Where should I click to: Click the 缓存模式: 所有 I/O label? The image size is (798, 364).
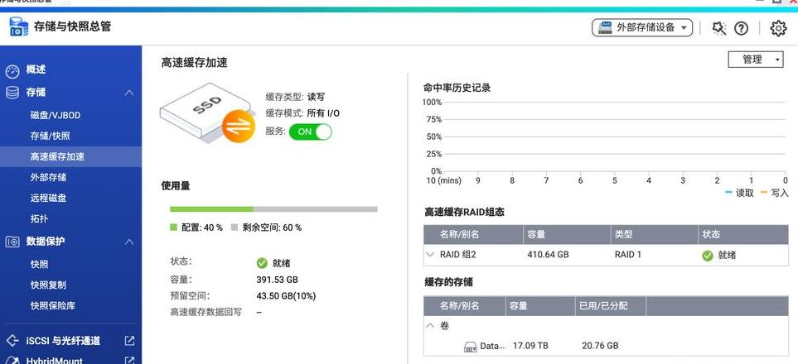pyautogui.click(x=302, y=113)
